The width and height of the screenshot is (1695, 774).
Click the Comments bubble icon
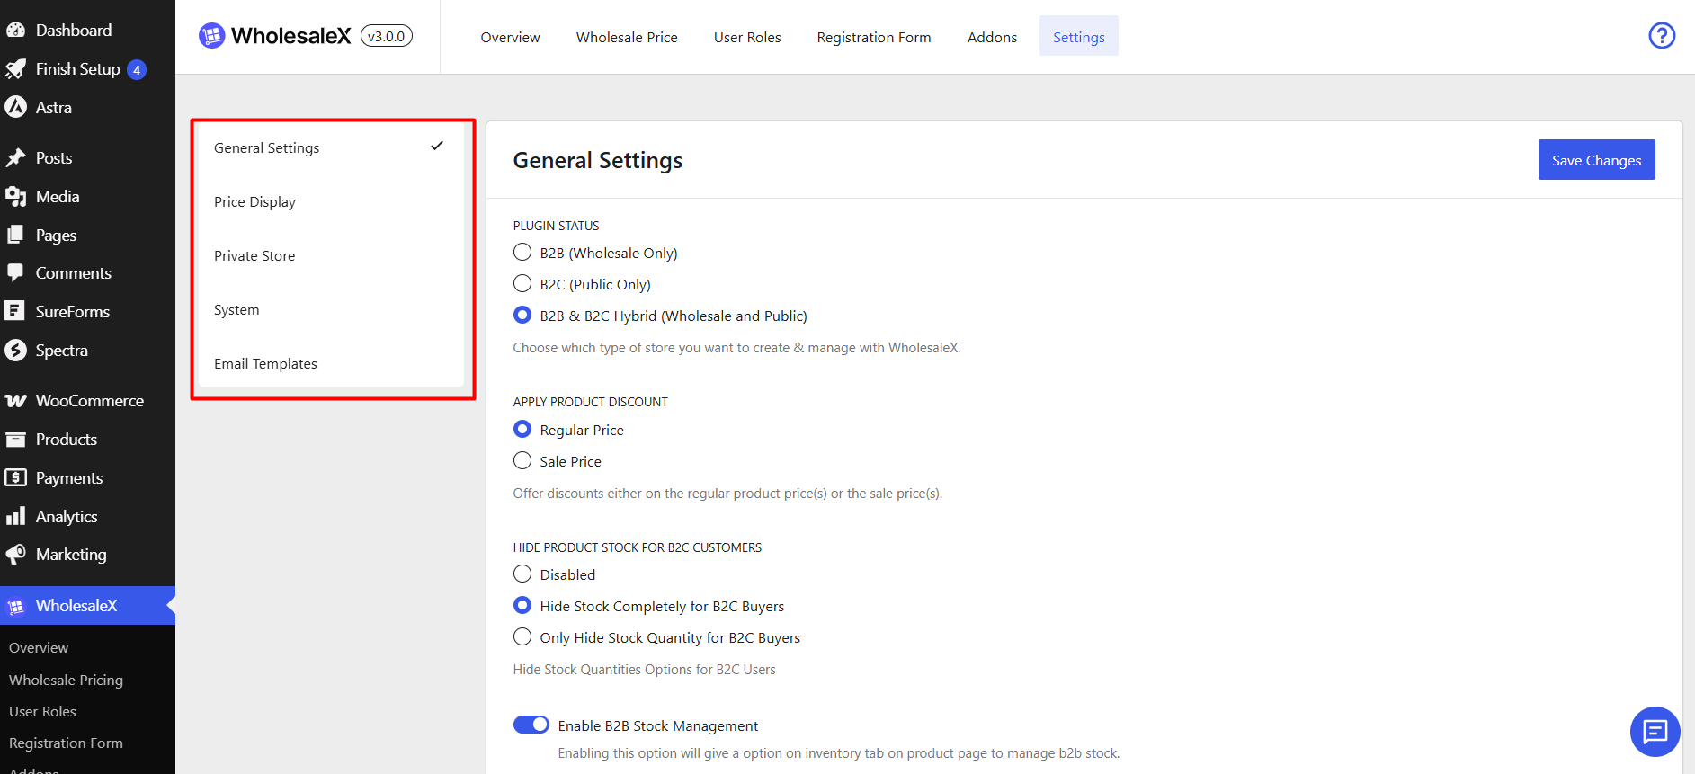[15, 273]
